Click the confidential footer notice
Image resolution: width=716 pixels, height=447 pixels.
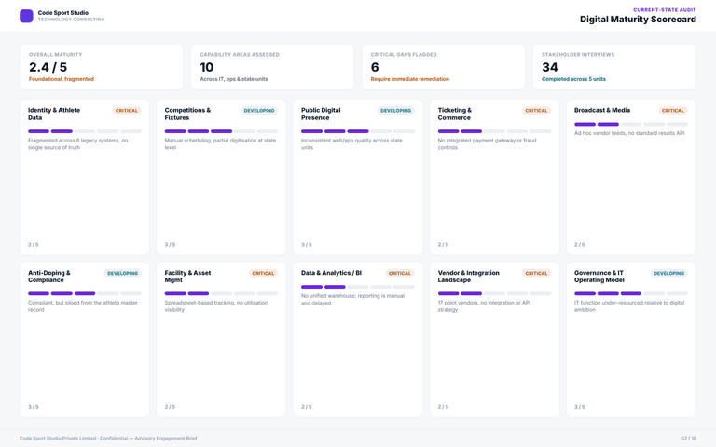coord(108,438)
